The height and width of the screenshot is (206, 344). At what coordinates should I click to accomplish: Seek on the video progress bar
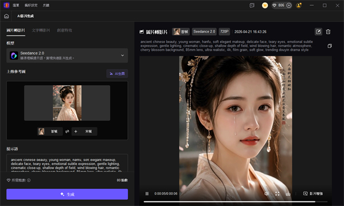(x=236, y=201)
